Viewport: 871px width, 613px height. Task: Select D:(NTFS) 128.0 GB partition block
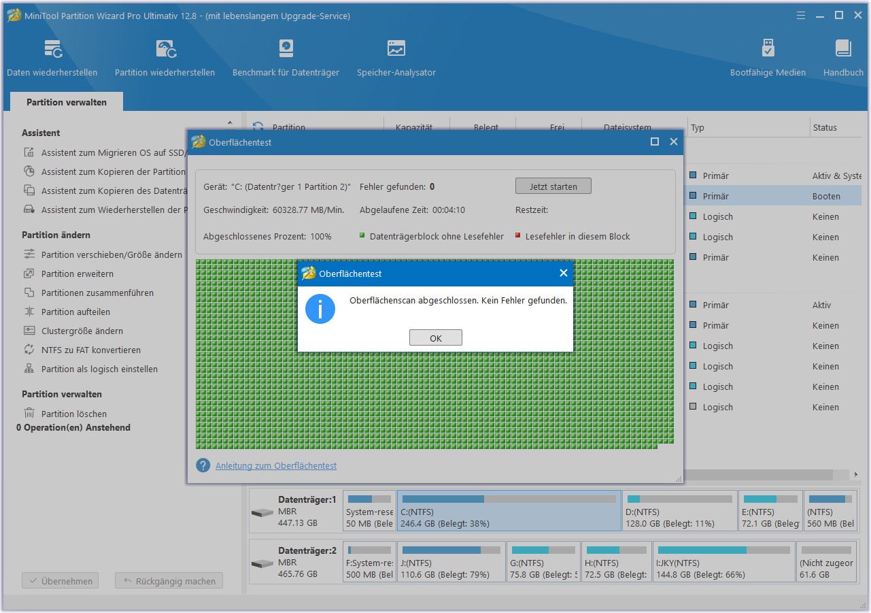[680, 511]
